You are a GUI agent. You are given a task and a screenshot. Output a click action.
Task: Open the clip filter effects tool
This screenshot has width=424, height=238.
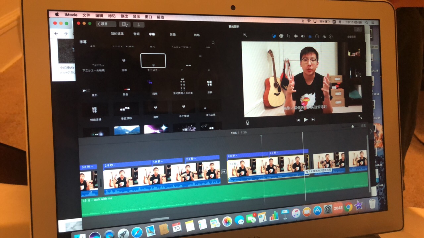pos(324,36)
